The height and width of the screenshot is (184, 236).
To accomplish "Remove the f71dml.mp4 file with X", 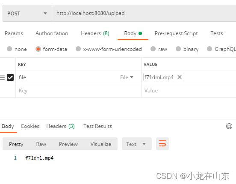I will [180, 77].
